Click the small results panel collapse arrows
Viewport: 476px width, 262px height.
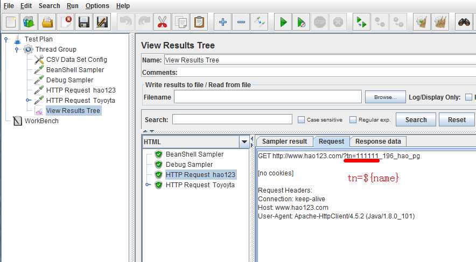252,142
